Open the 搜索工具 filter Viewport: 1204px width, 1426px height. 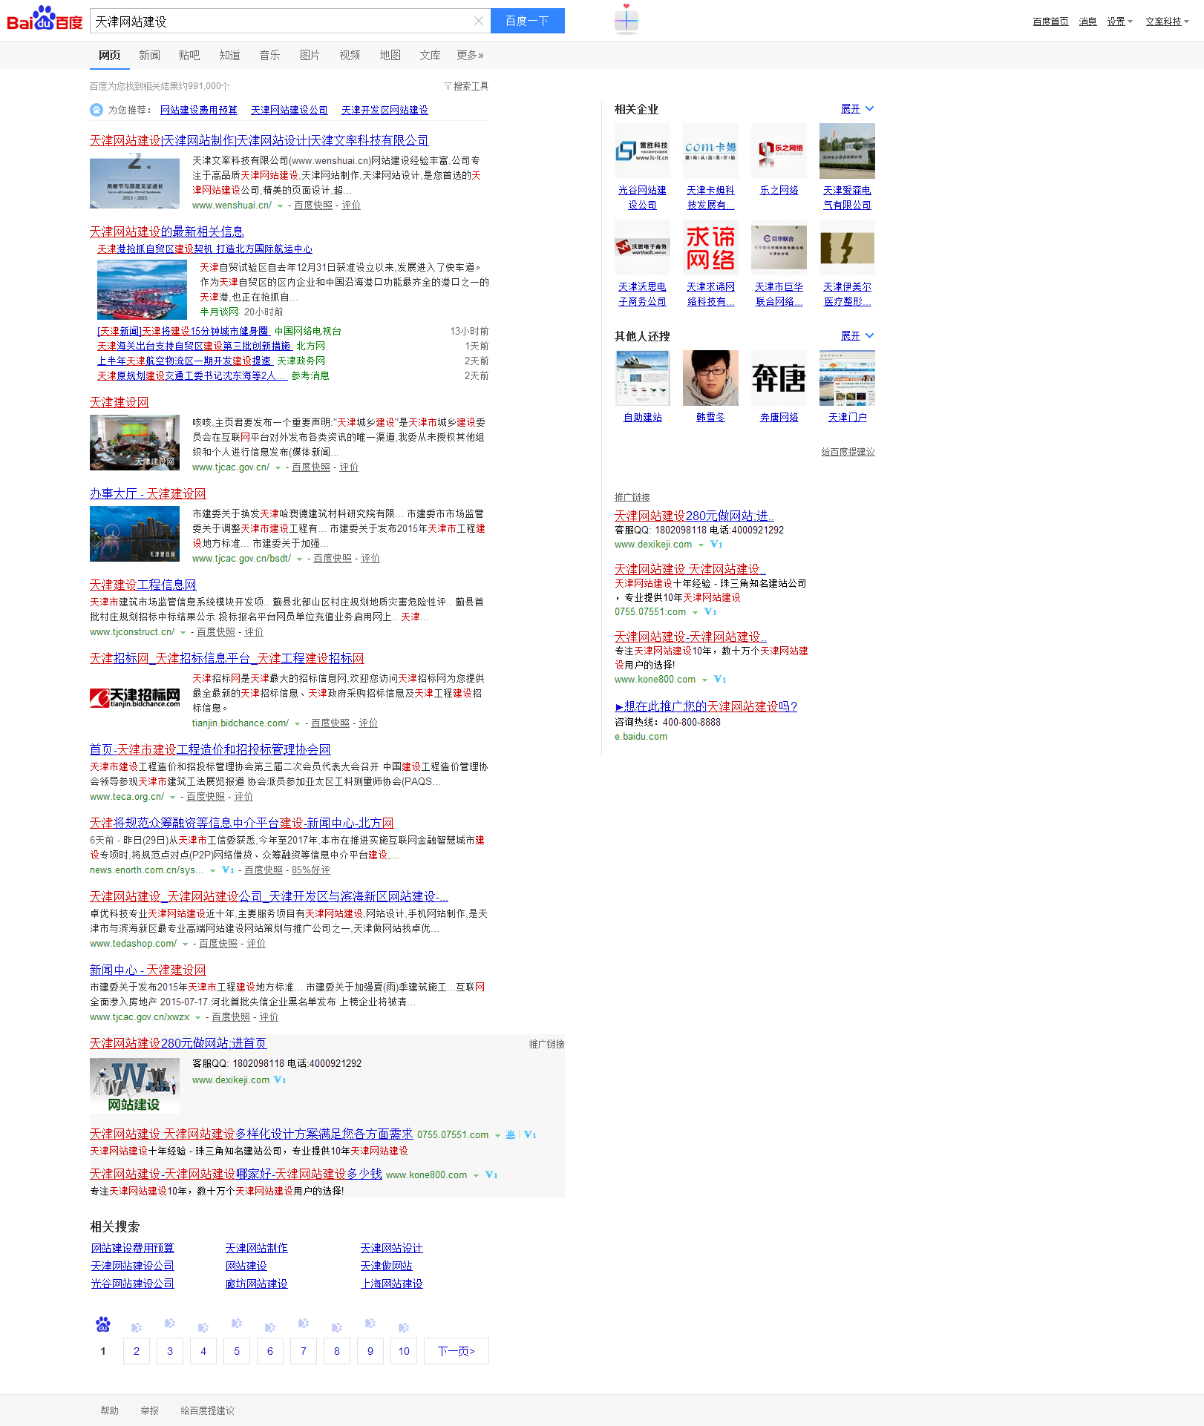[x=466, y=86]
